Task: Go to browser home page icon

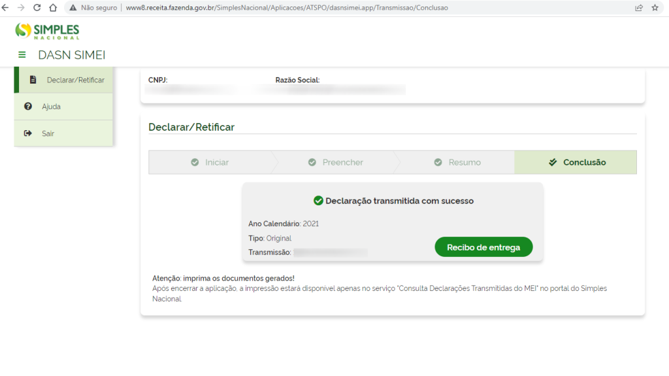Action: [x=53, y=8]
